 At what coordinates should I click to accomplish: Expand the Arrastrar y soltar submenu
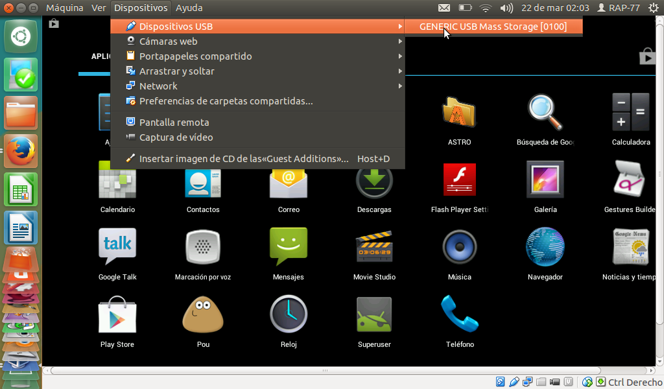tap(257, 71)
